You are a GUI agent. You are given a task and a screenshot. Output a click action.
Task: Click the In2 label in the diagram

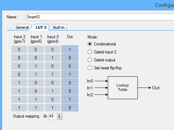[90, 95]
